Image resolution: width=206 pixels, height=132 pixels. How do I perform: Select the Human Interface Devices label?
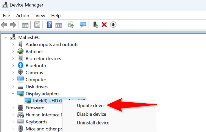tap(44, 115)
